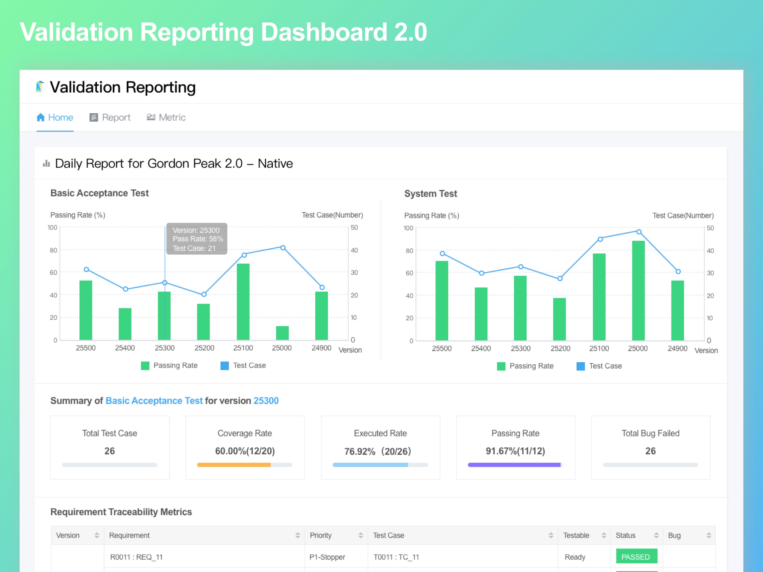The width and height of the screenshot is (763, 572).
Task: Toggle the Passing Rate legend under System Test
Action: tap(501, 366)
